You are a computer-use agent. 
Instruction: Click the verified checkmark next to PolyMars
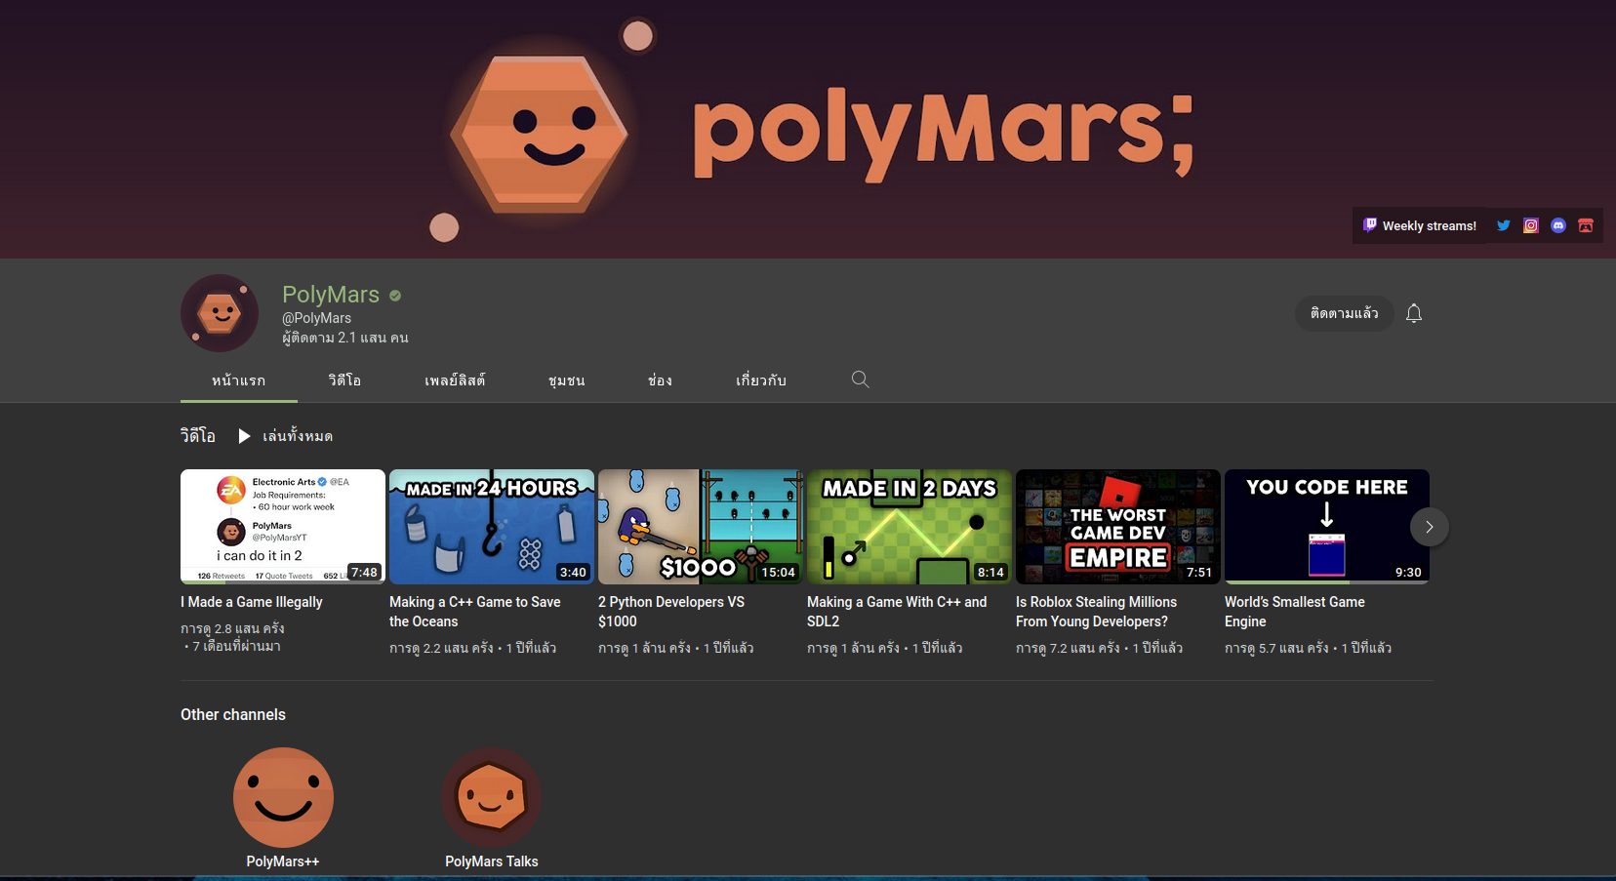click(x=394, y=295)
